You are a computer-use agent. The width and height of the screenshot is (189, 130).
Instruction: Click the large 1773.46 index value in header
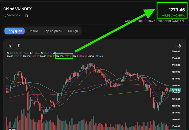[177, 10]
